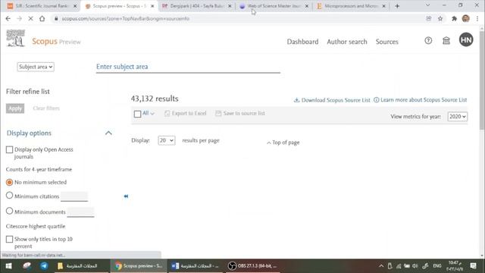Open the notification center icon

tap(473, 266)
